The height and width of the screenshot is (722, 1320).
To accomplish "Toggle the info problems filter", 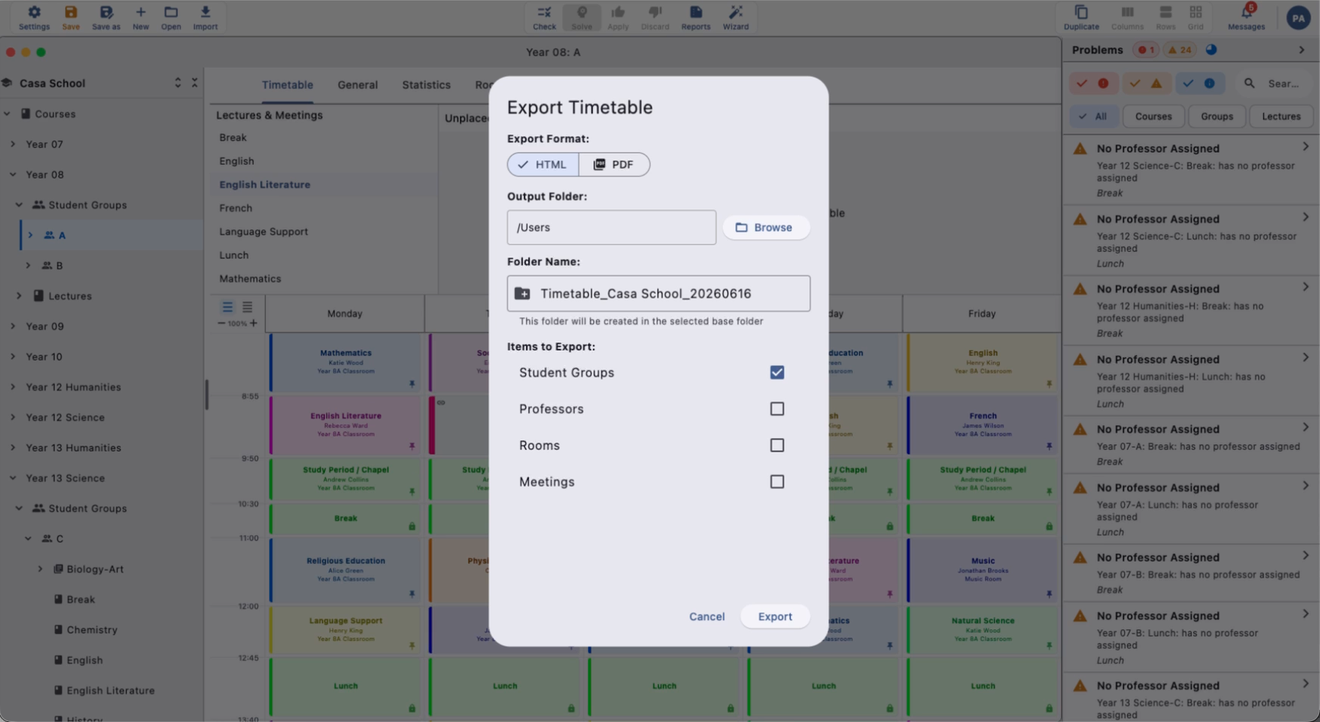I will pyautogui.click(x=1199, y=84).
